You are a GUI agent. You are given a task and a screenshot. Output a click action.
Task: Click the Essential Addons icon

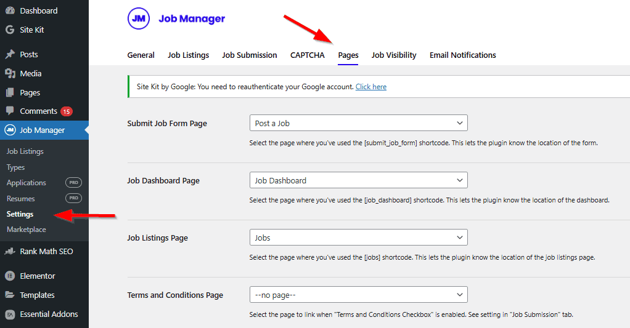click(10, 314)
